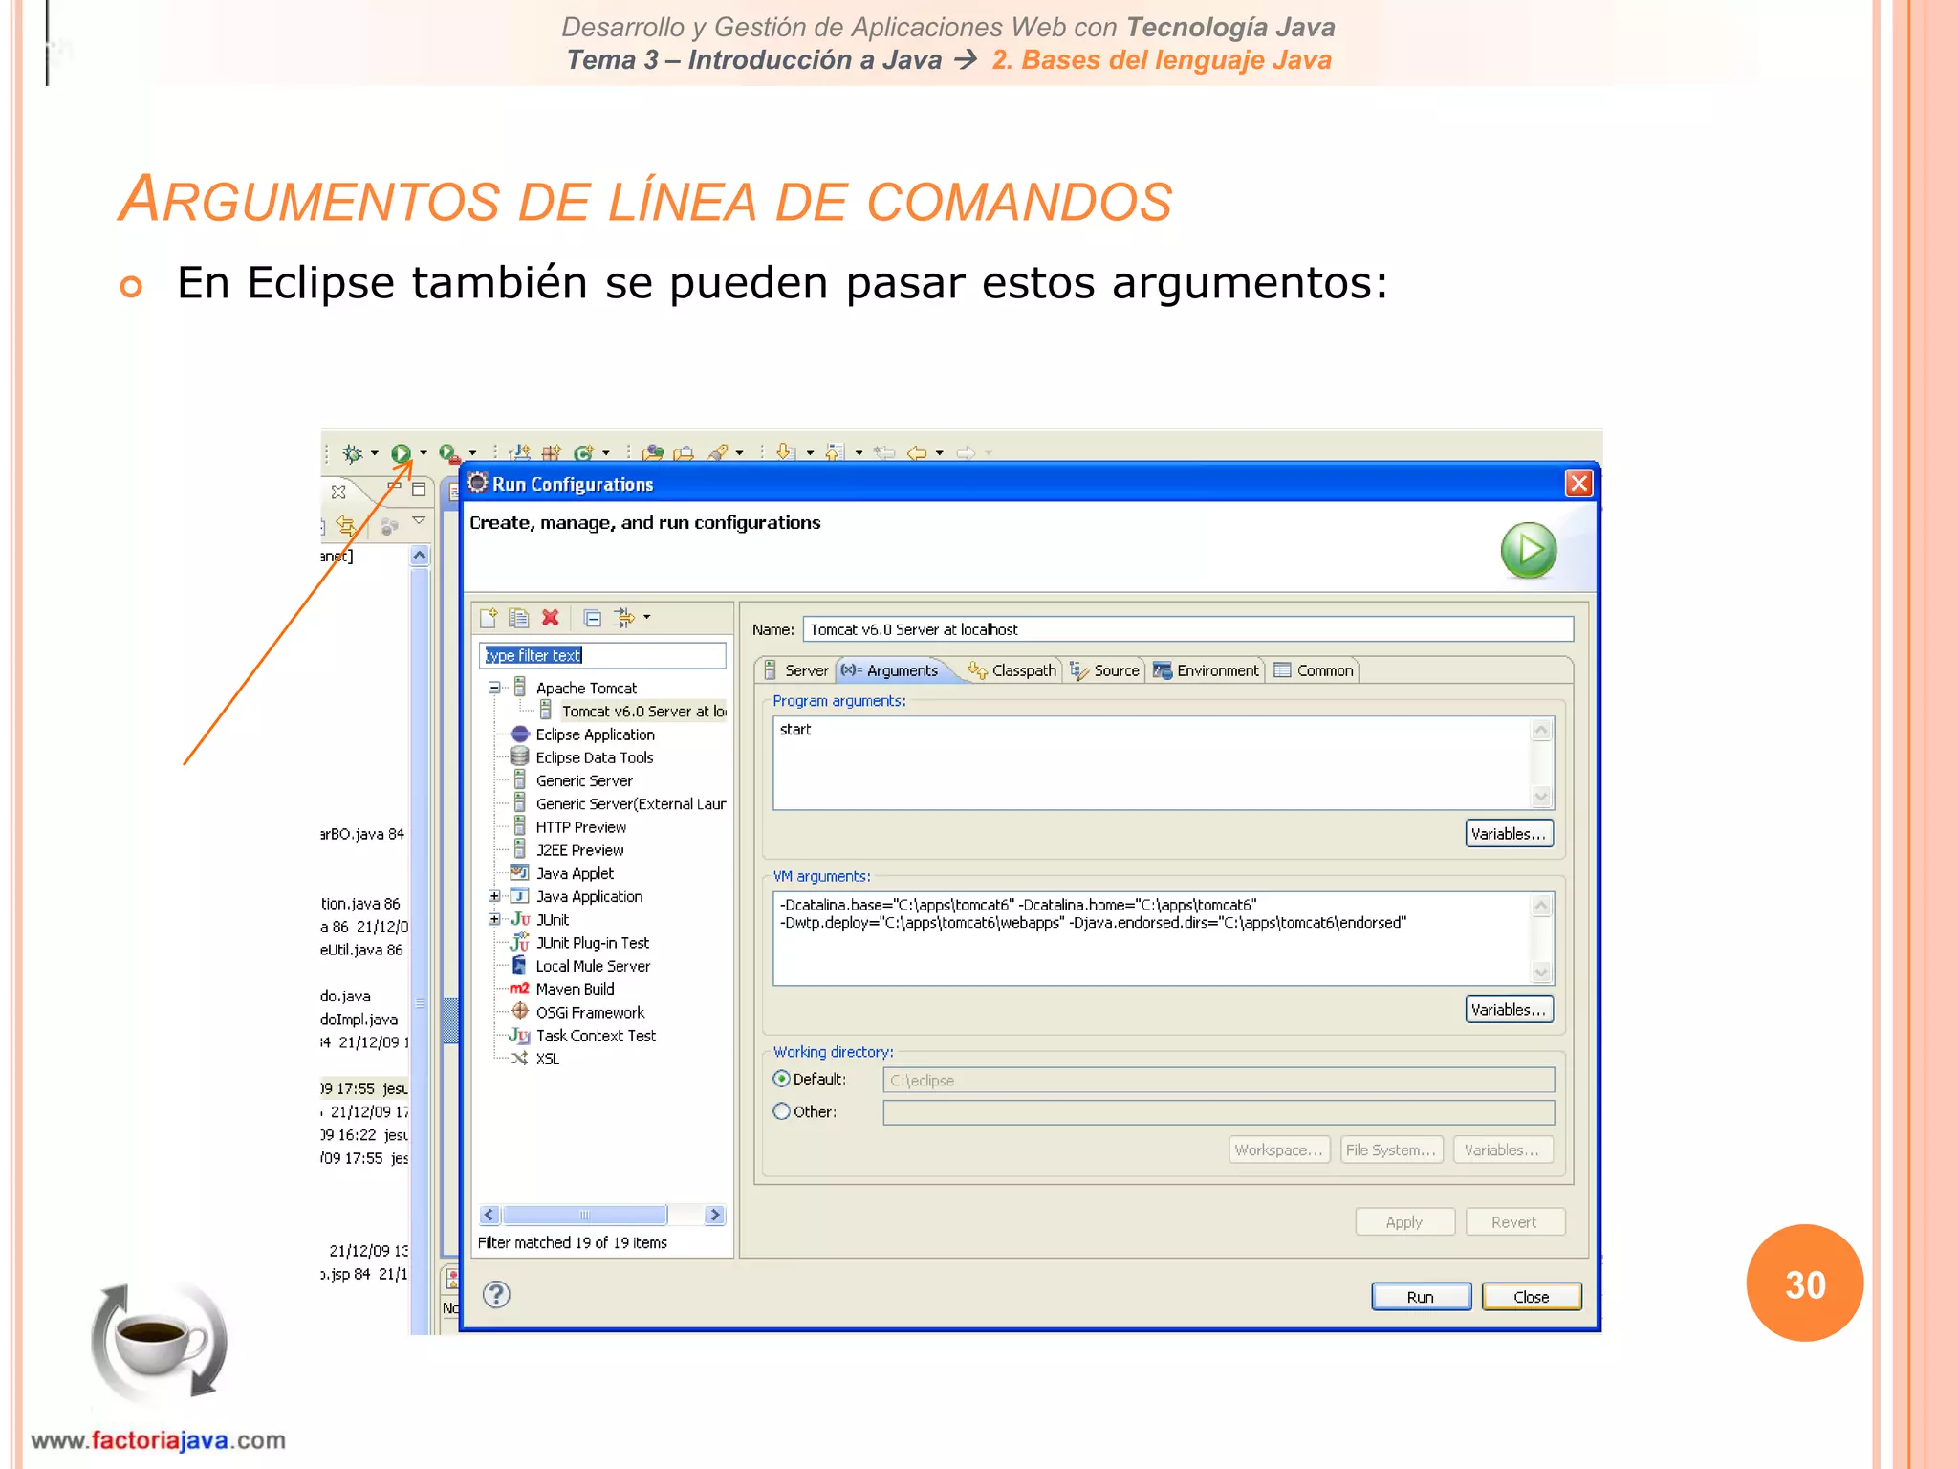The image size is (1958, 1469).
Task: Select the Other working directory radio
Action: point(782,1111)
